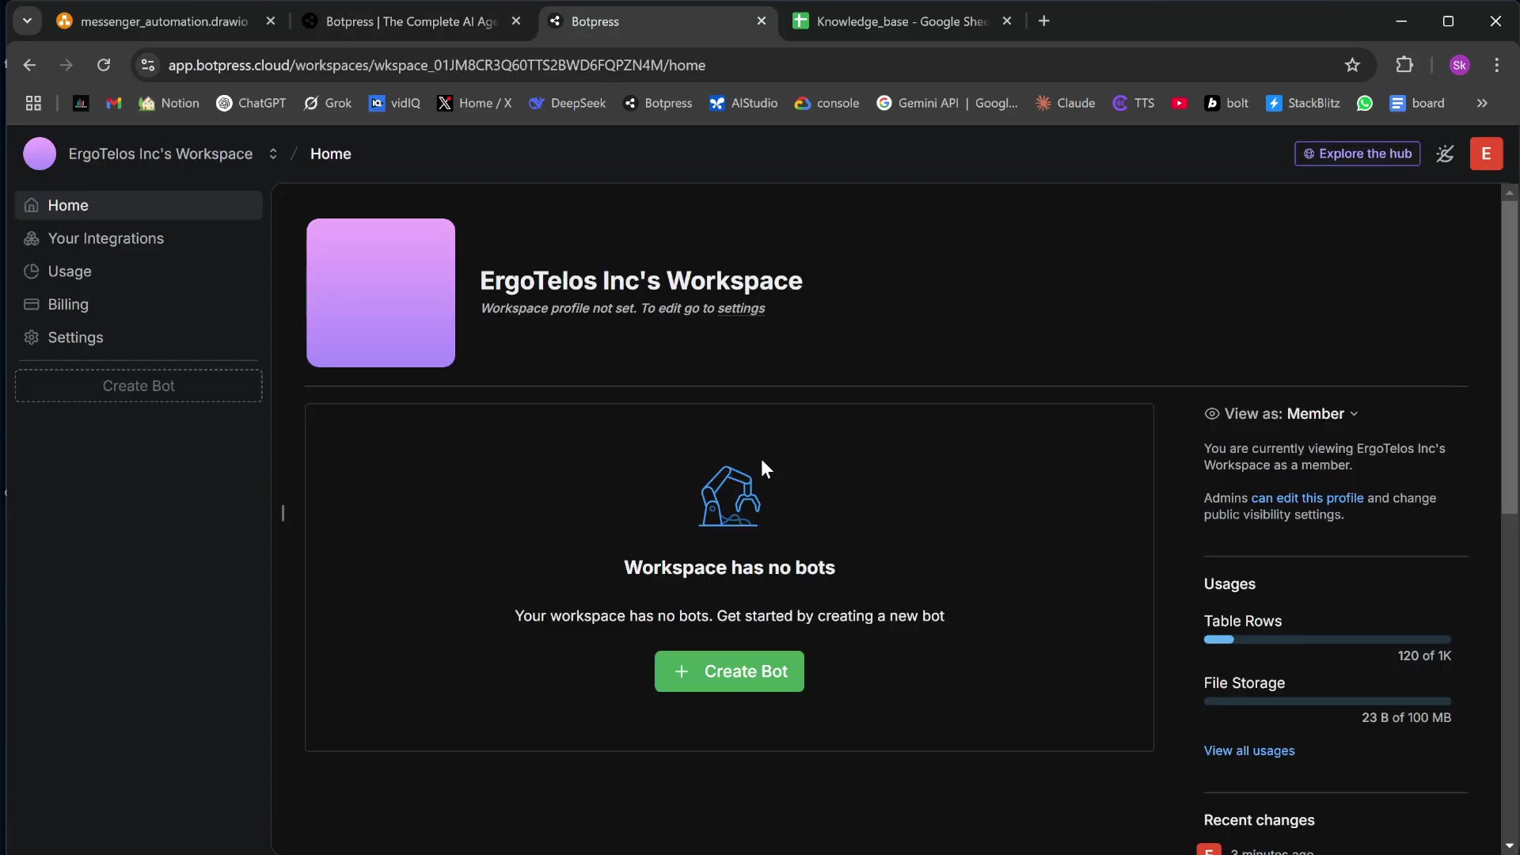The image size is (1520, 855).
Task: Go back in browser history
Action: pos(29,65)
